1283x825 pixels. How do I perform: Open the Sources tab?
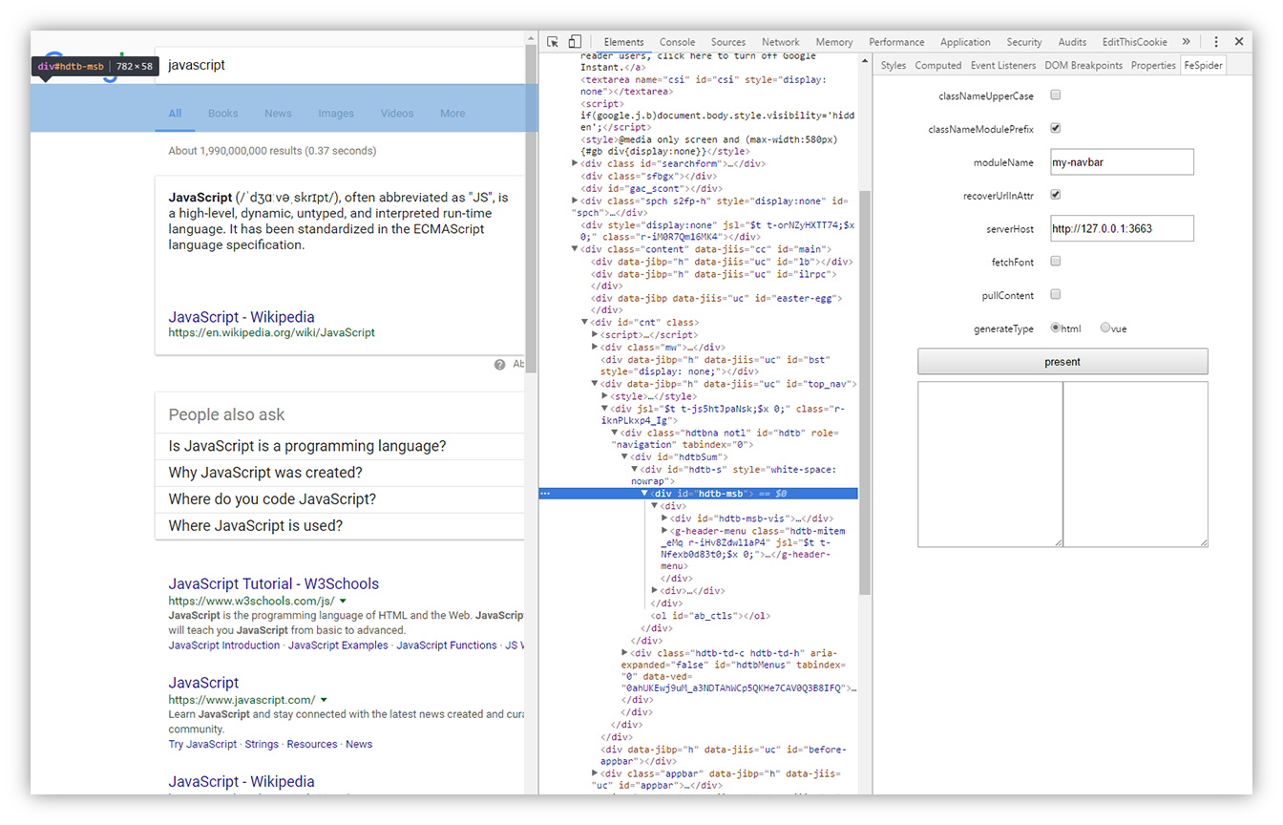tap(728, 42)
